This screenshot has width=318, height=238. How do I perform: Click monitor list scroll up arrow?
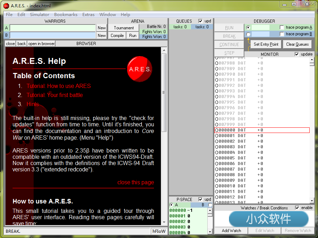(x=312, y=60)
